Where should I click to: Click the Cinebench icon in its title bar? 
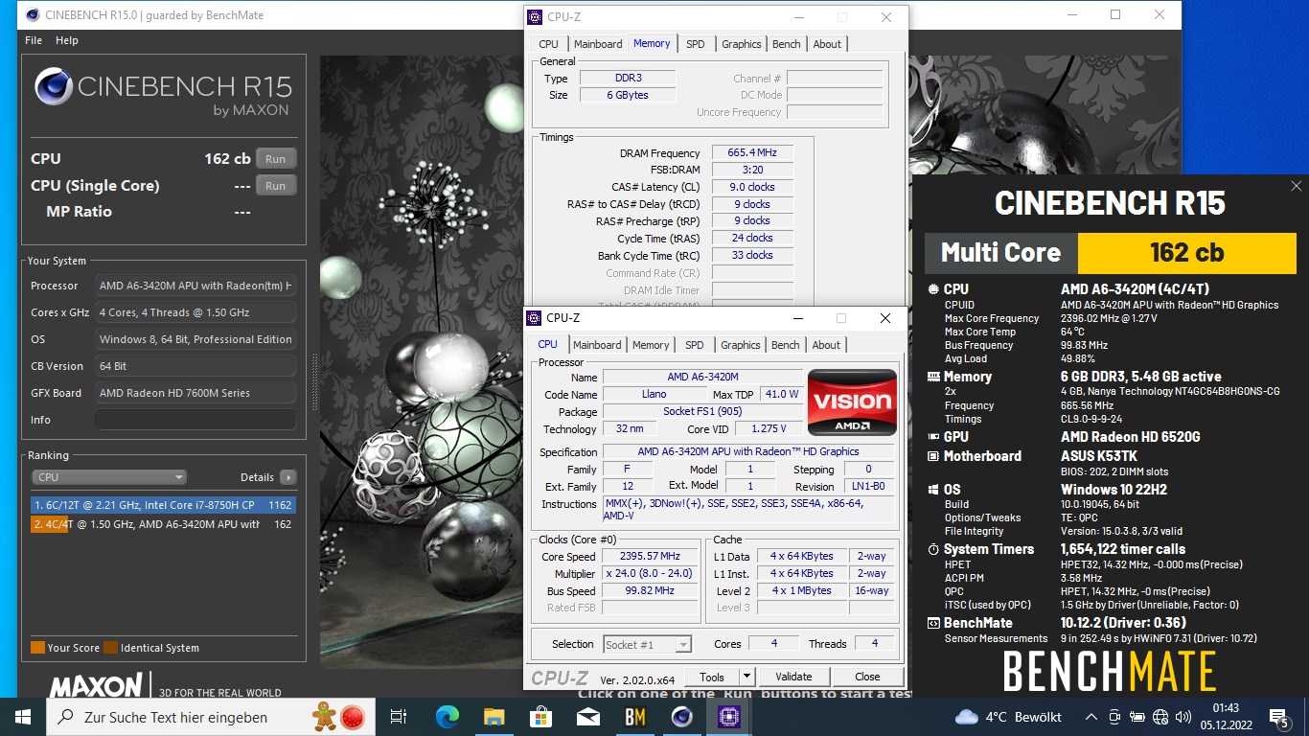click(34, 15)
